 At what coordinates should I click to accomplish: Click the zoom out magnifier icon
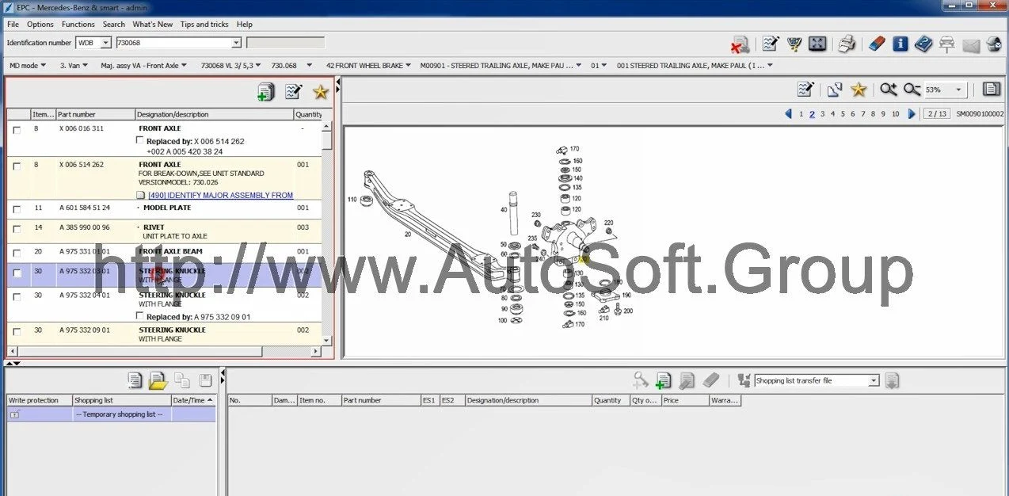tap(912, 90)
